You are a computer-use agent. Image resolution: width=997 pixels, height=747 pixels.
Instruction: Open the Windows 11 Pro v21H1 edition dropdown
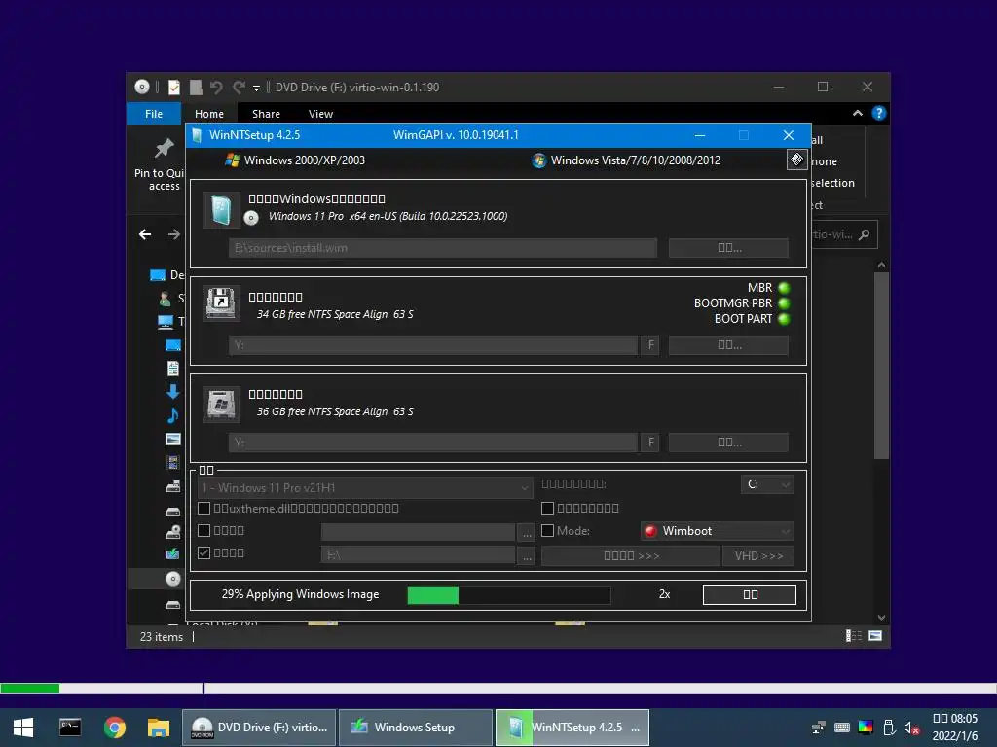tap(365, 488)
